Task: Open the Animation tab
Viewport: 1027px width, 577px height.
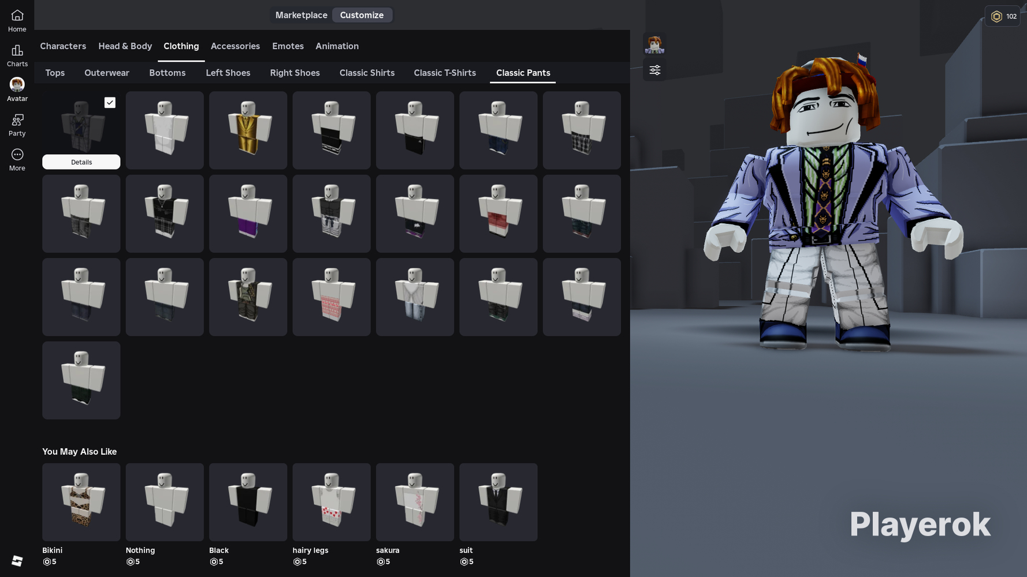Action: coord(337,46)
